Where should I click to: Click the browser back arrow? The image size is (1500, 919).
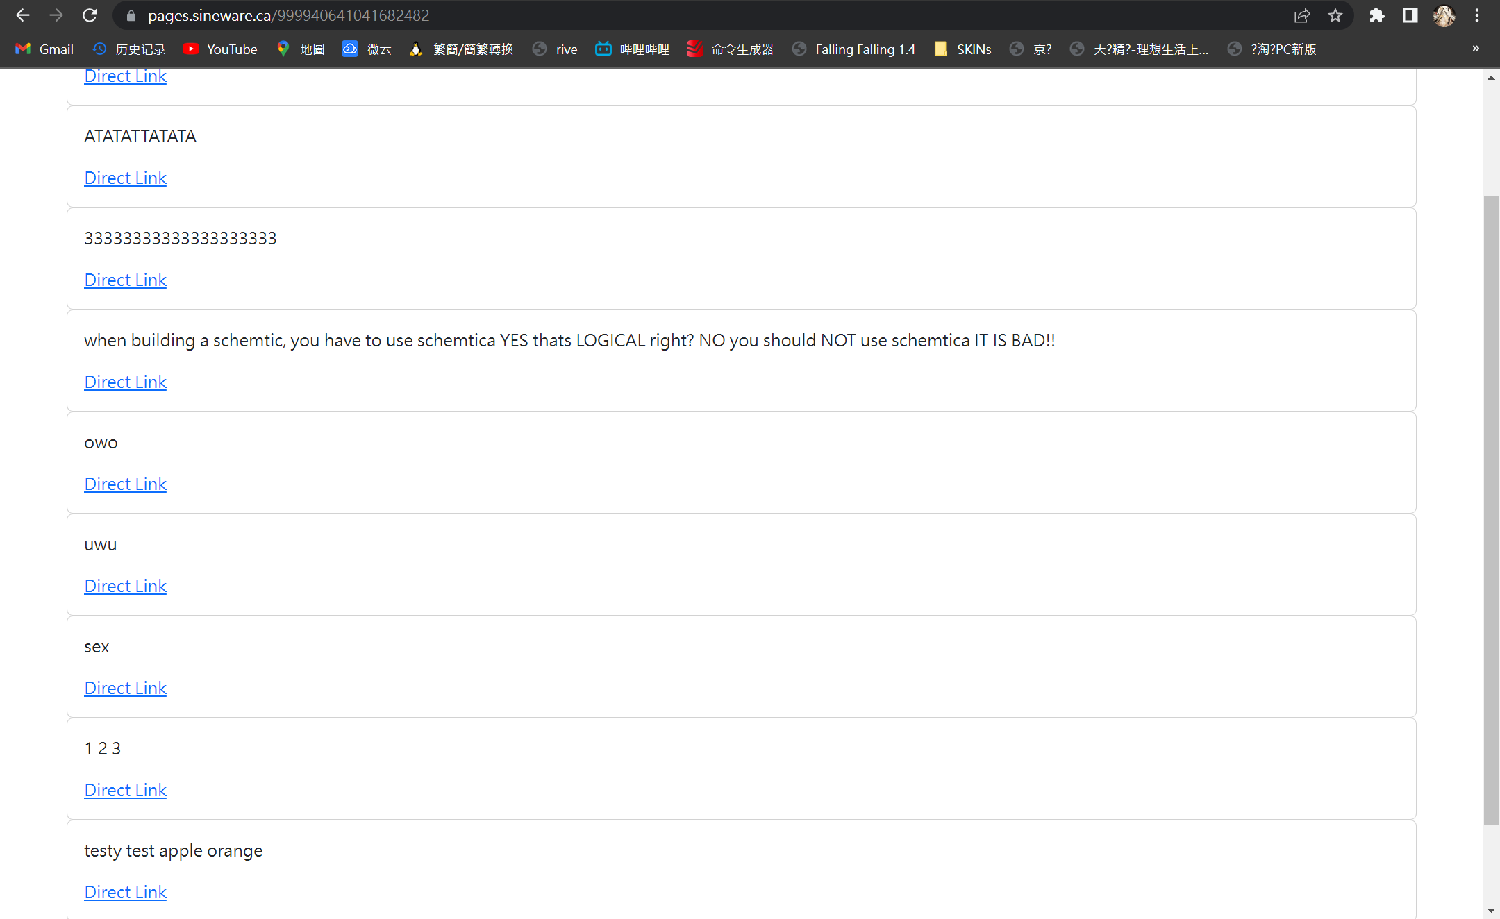(x=22, y=15)
